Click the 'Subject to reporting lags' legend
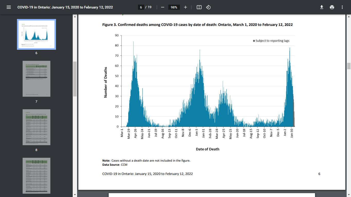The image size is (351, 197). click(x=271, y=41)
